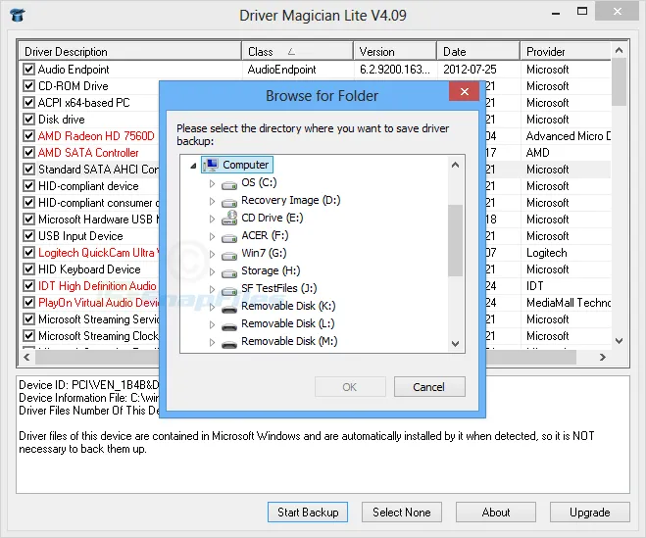646x538 pixels.
Task: Expand the ACER (F:) node
Action: click(x=212, y=236)
